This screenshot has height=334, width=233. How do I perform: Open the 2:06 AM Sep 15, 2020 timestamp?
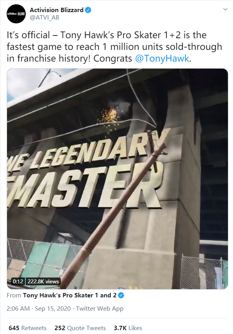39,308
